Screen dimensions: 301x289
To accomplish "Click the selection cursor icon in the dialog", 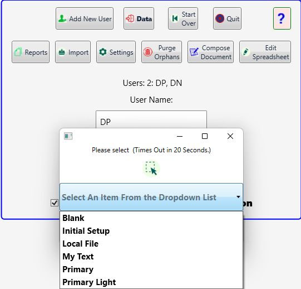I will click(151, 168).
